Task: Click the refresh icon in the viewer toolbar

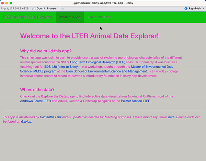Action: (62, 9)
